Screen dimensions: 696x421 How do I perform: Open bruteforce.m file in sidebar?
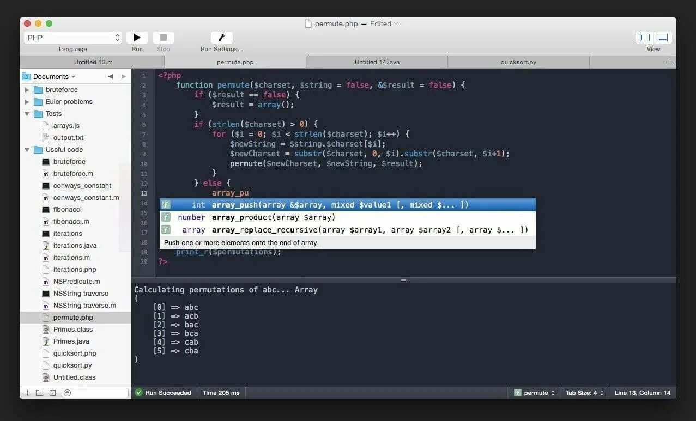pyautogui.click(x=73, y=174)
